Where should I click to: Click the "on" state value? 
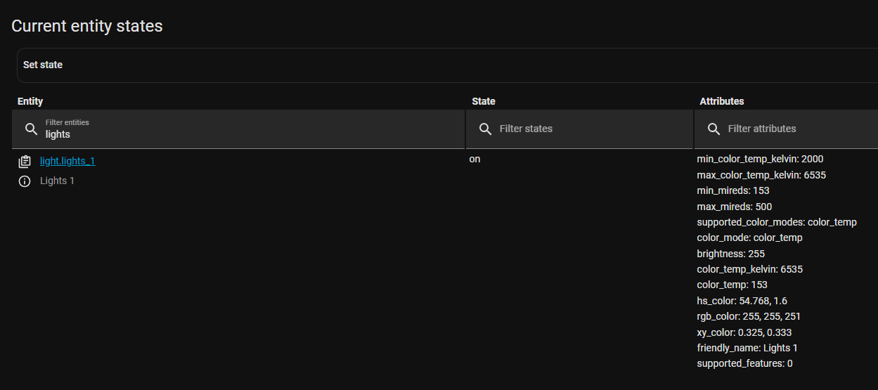pos(475,159)
